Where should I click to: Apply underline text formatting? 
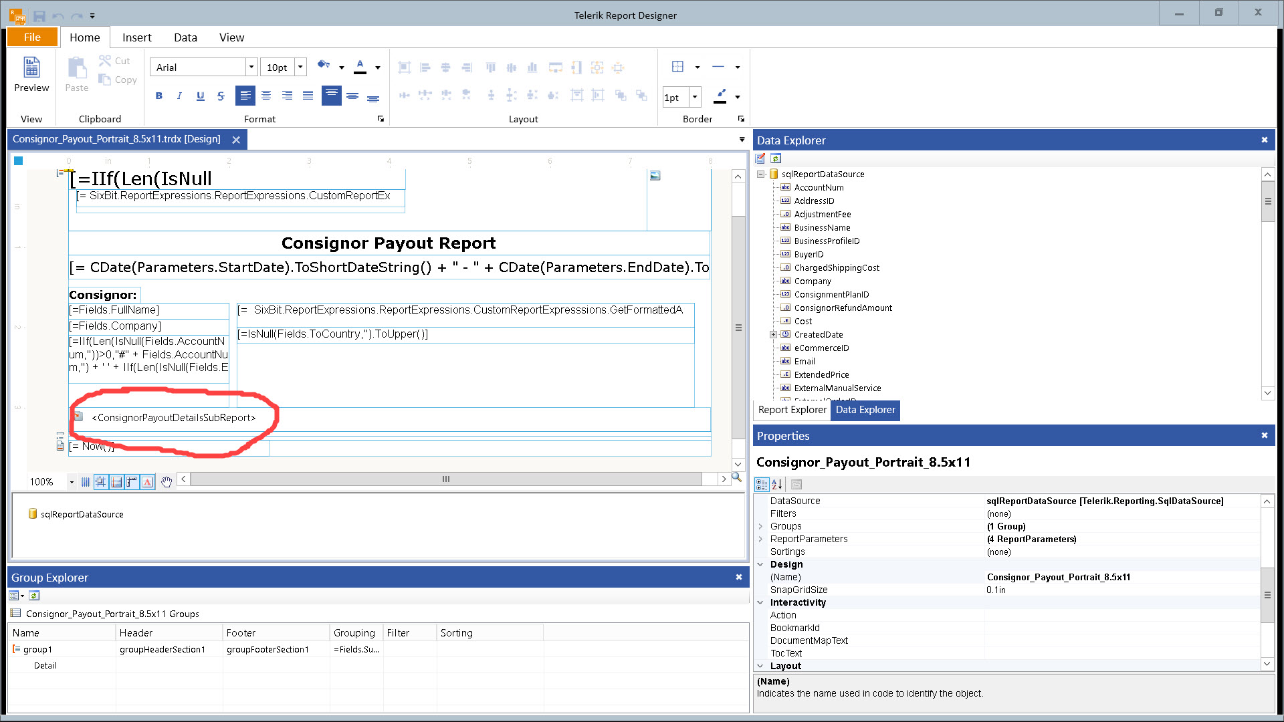tap(200, 96)
